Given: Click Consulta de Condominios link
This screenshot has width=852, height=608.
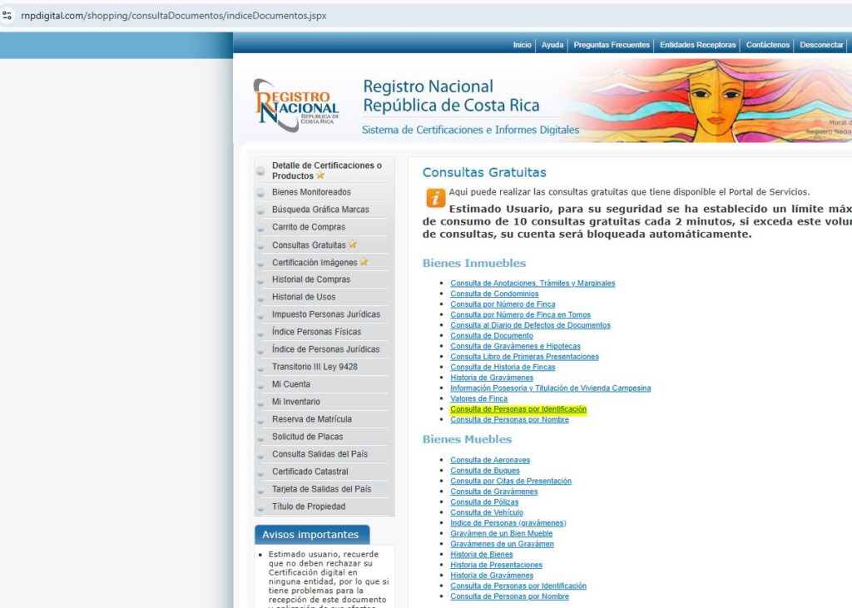Looking at the screenshot, I should pos(494,294).
